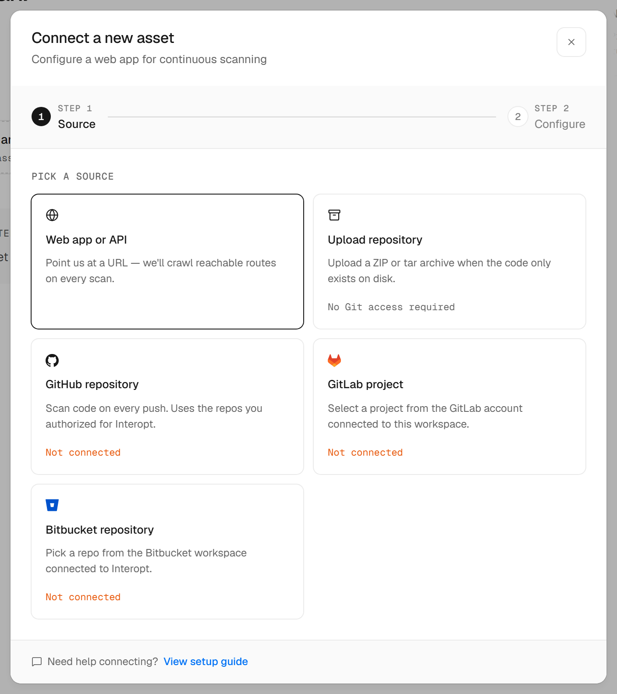Image resolution: width=617 pixels, height=694 pixels.
Task: Choose the Upload repository source card
Action: click(450, 262)
